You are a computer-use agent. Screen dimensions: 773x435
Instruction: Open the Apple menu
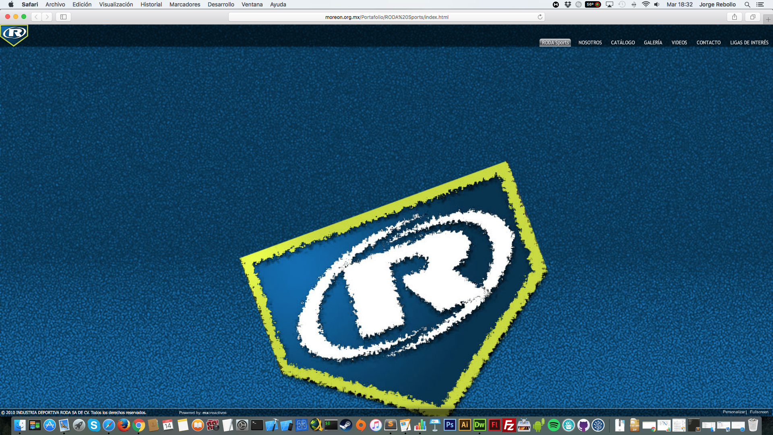(x=11, y=4)
